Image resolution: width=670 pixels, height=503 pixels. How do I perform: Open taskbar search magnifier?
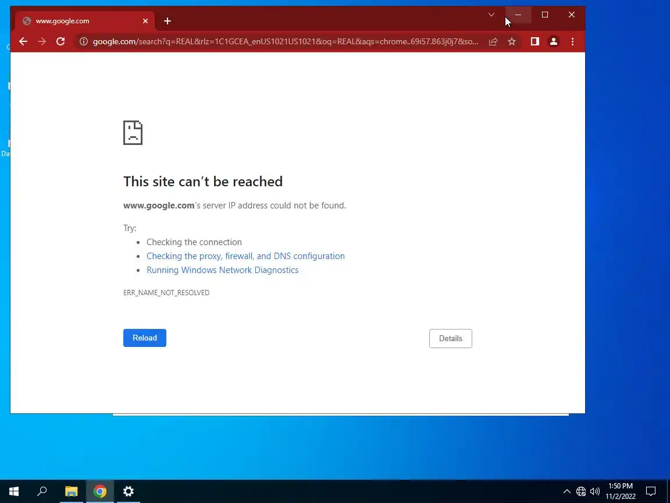(x=42, y=491)
